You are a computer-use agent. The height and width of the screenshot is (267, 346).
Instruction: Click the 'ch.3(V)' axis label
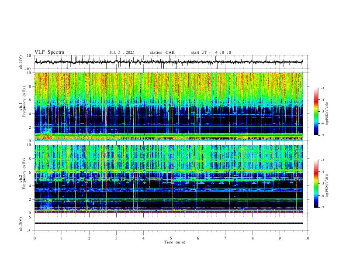(x=21, y=224)
